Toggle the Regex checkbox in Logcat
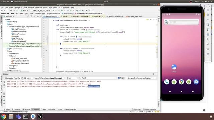214x120 pixels. pos(119,78)
